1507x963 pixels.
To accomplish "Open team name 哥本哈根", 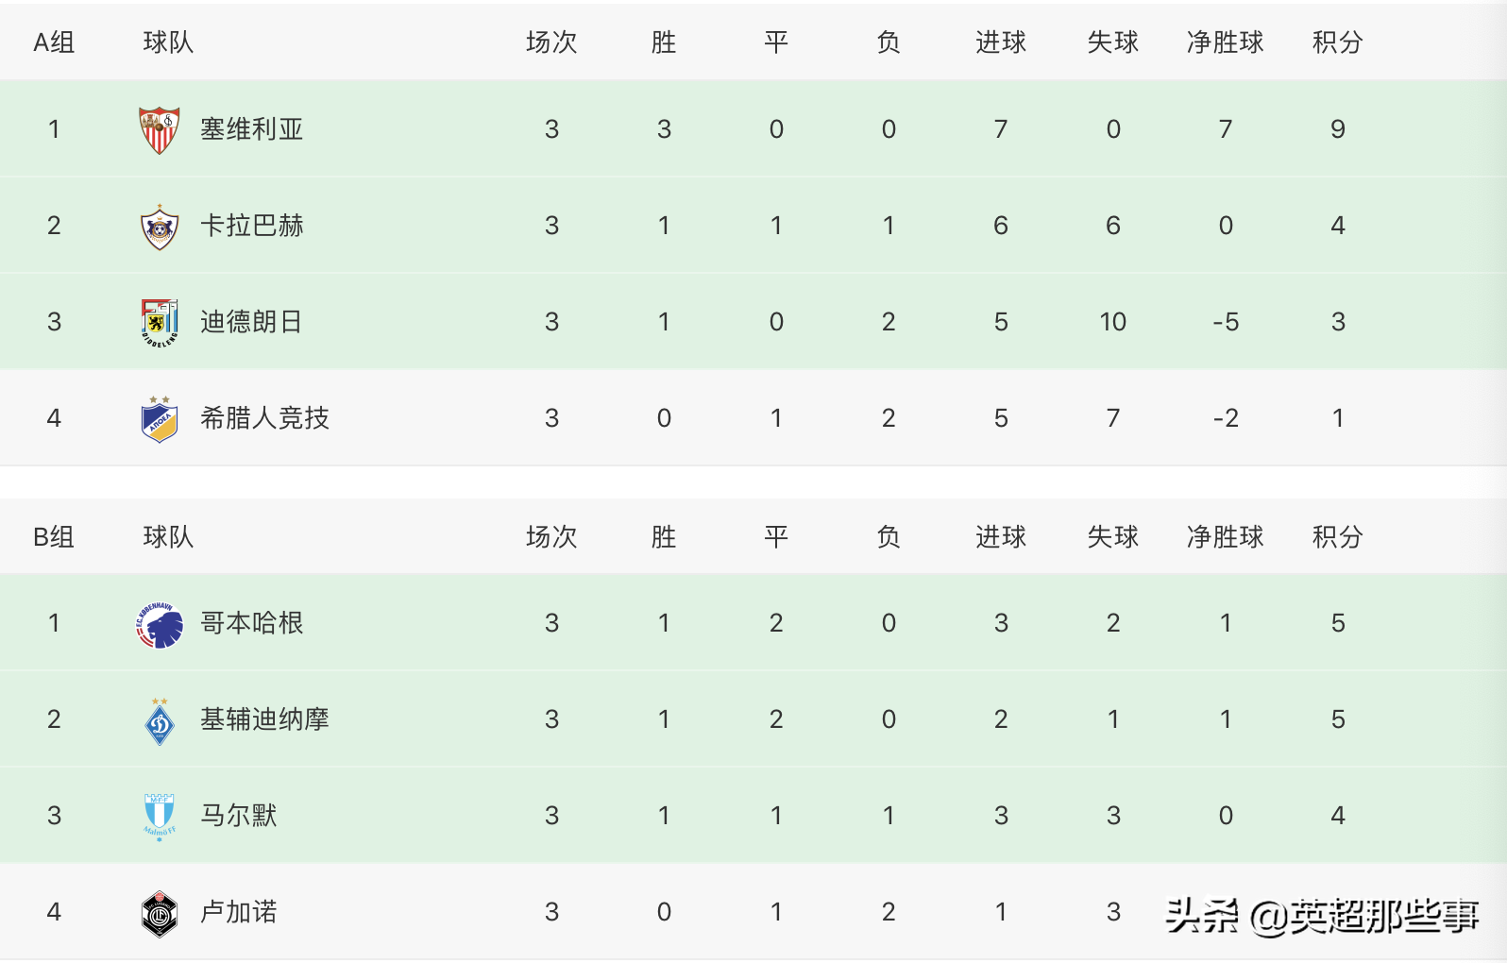I will tap(251, 623).
